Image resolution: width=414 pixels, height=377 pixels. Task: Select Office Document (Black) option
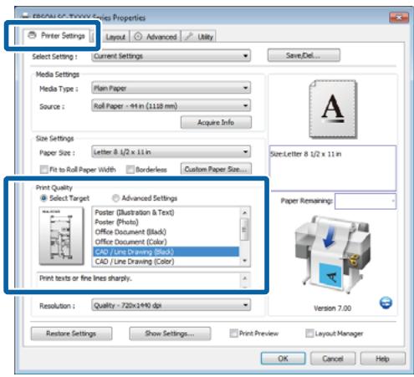point(166,232)
